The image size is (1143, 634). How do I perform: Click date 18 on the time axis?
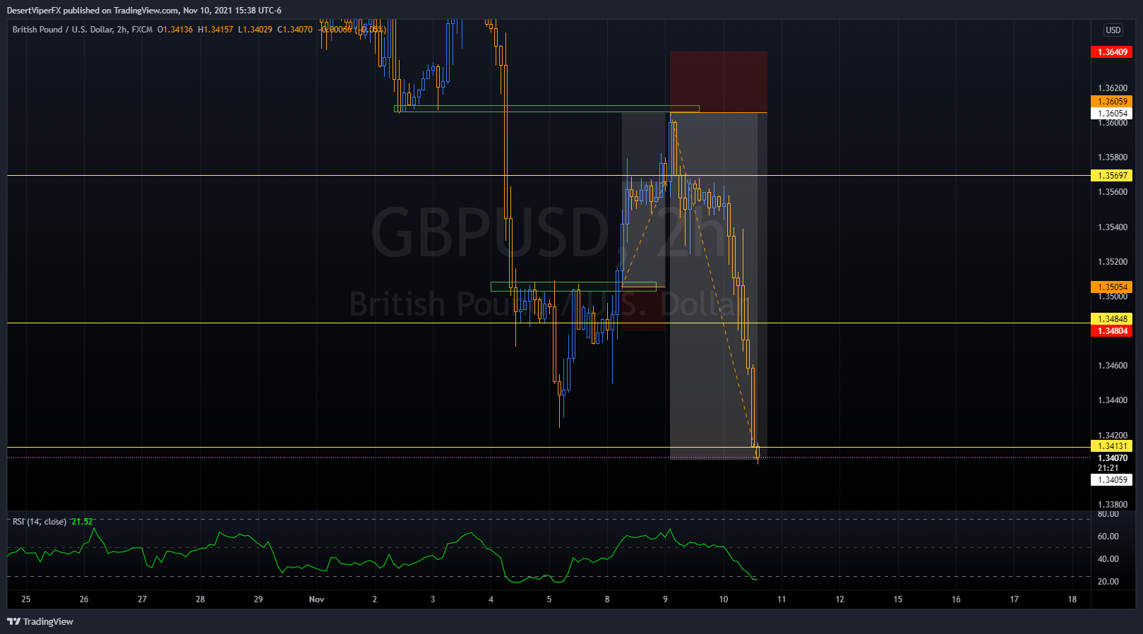(1072, 599)
